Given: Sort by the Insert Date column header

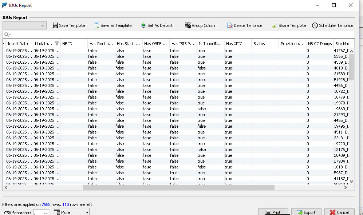Looking at the screenshot, I should (x=18, y=44).
